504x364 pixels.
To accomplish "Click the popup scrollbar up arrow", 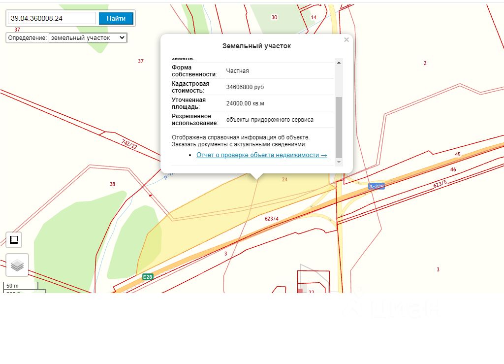I will pos(339,63).
